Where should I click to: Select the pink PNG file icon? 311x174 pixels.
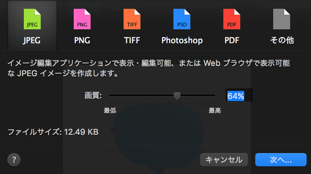(x=82, y=19)
